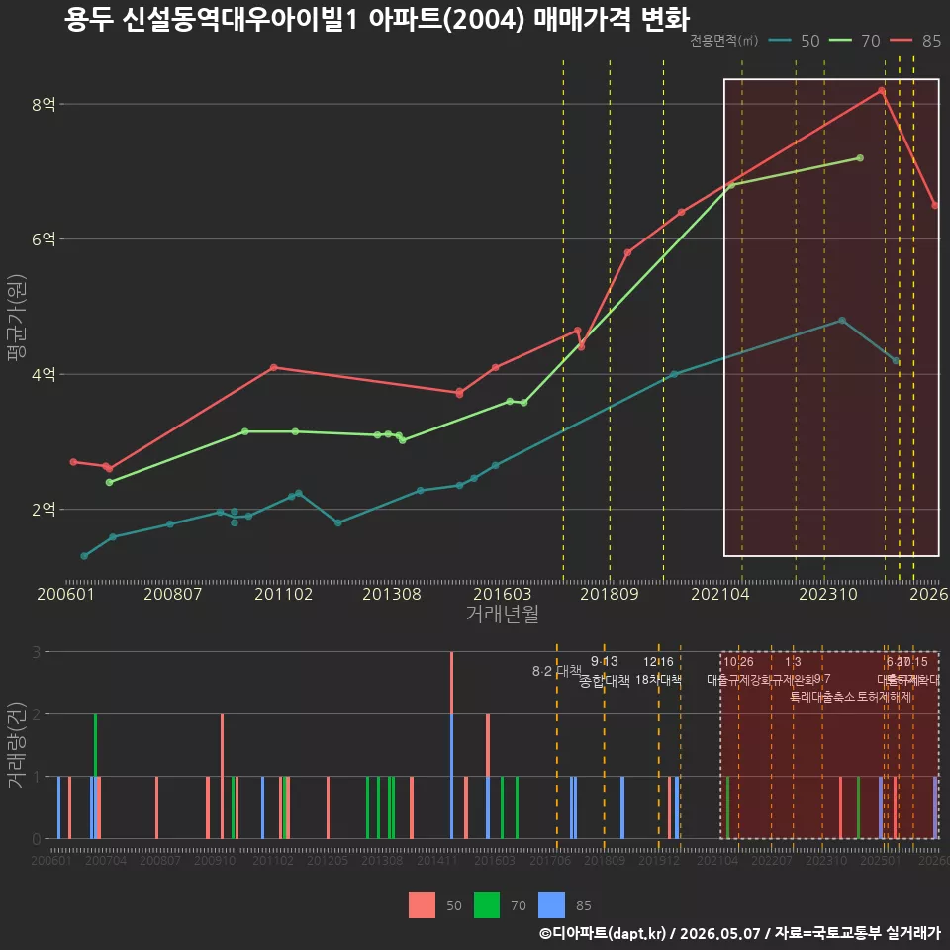Click the 201603 x-axis tick label

pos(502,594)
